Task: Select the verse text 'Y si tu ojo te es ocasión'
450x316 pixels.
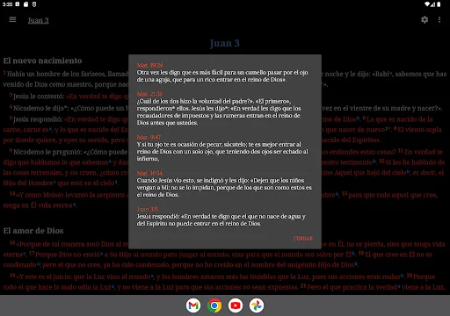Action: point(222,151)
